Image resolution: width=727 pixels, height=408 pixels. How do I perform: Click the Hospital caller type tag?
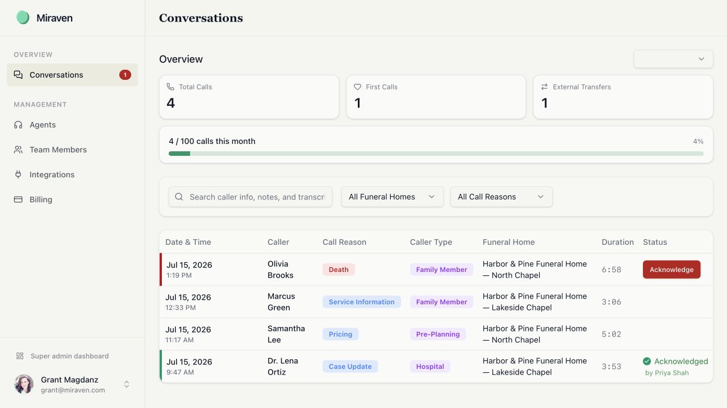coord(430,367)
